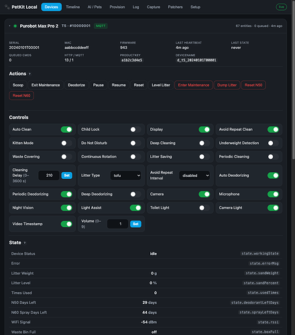Screen dimensions: 295x335
Task: Open the Litter Type dropdown
Action: (x=126, y=176)
